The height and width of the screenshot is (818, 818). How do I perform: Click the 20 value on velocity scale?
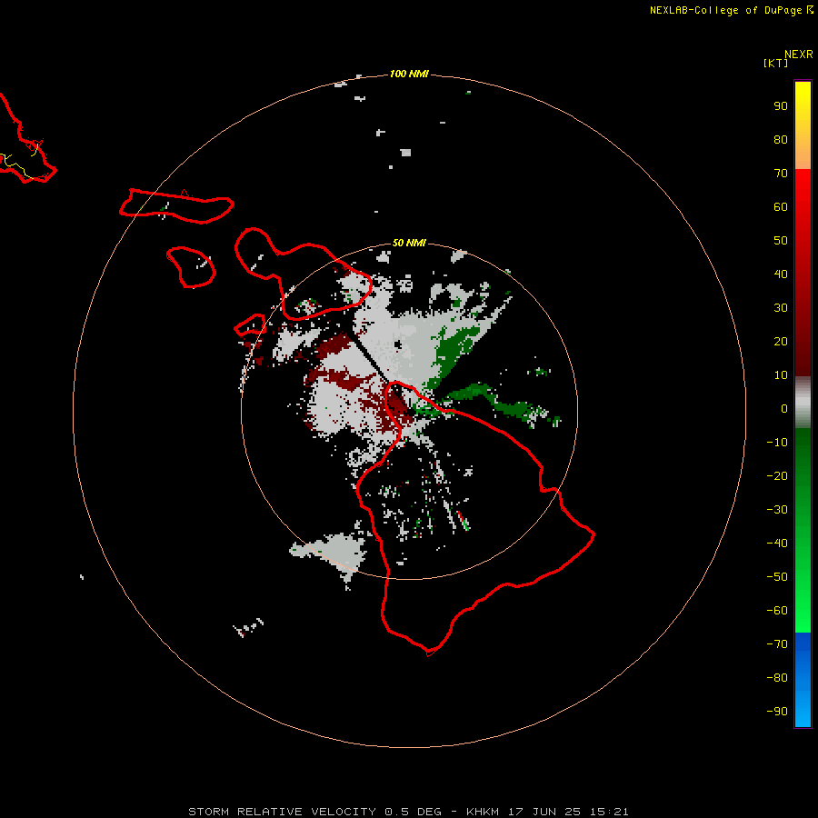[x=781, y=341]
